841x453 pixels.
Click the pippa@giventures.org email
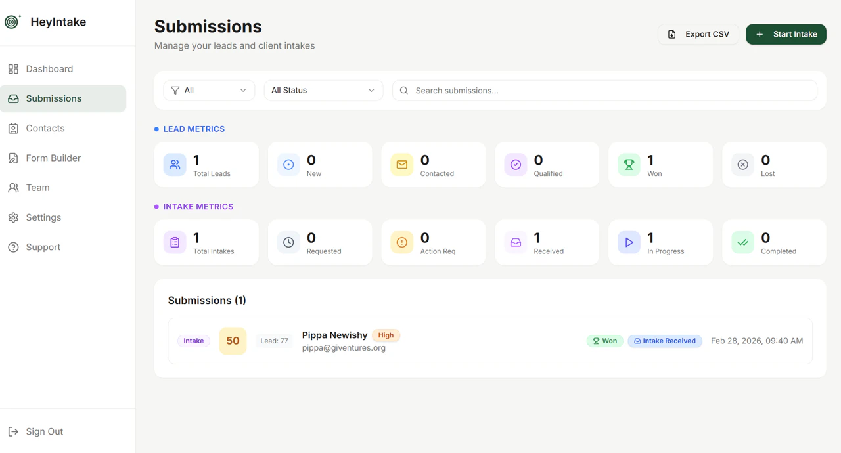[344, 348]
